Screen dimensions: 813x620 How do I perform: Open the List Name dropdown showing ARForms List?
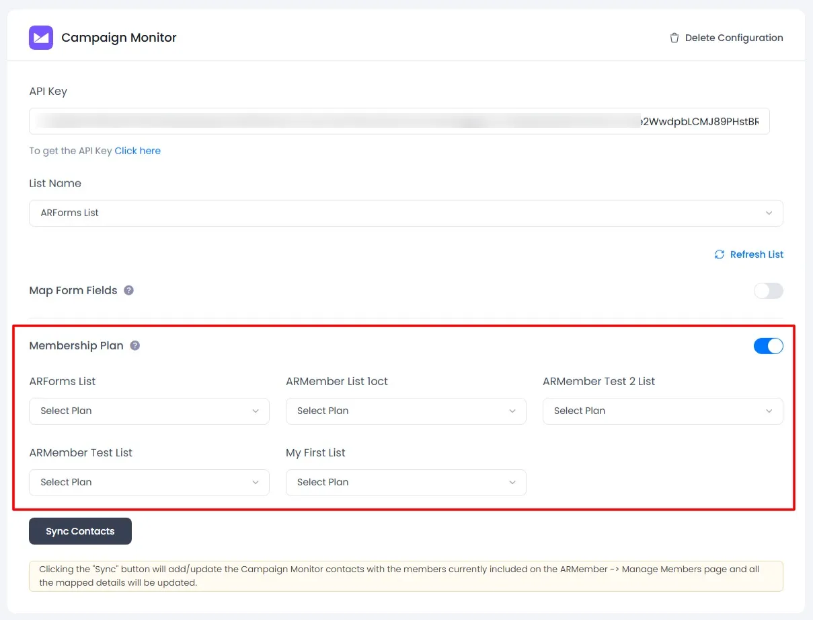click(405, 213)
